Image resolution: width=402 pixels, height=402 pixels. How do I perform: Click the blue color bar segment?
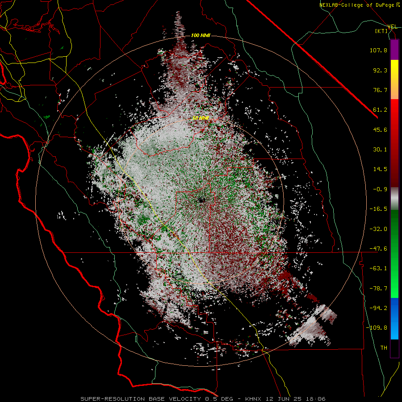tap(394, 318)
